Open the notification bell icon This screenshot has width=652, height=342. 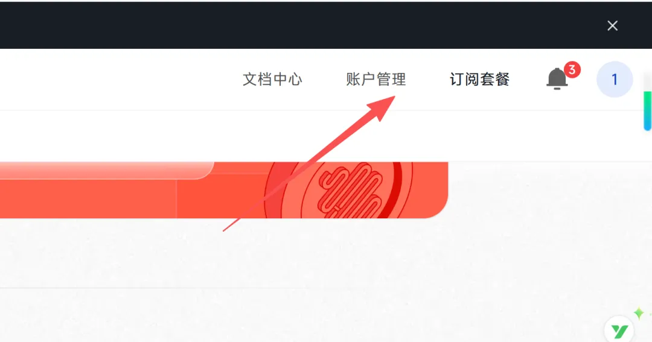click(x=557, y=78)
